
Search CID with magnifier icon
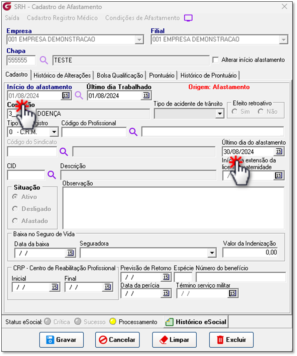tap(52, 175)
